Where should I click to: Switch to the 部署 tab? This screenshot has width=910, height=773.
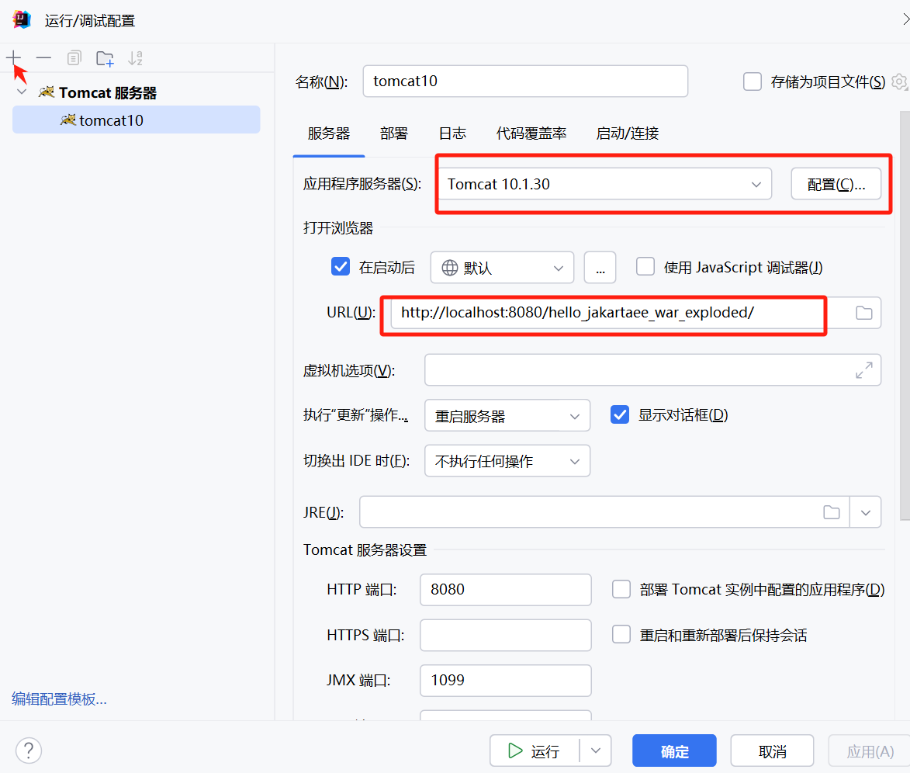tap(393, 133)
